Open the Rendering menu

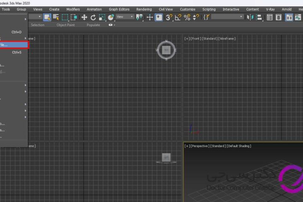[144, 9]
